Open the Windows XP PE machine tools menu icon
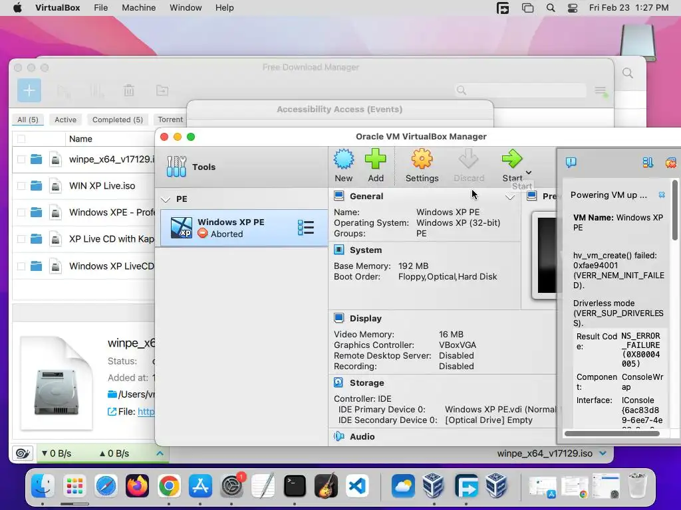The image size is (681, 510). point(306,228)
